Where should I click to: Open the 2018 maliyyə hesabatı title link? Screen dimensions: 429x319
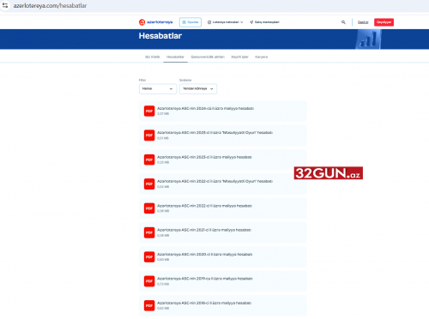(x=204, y=303)
